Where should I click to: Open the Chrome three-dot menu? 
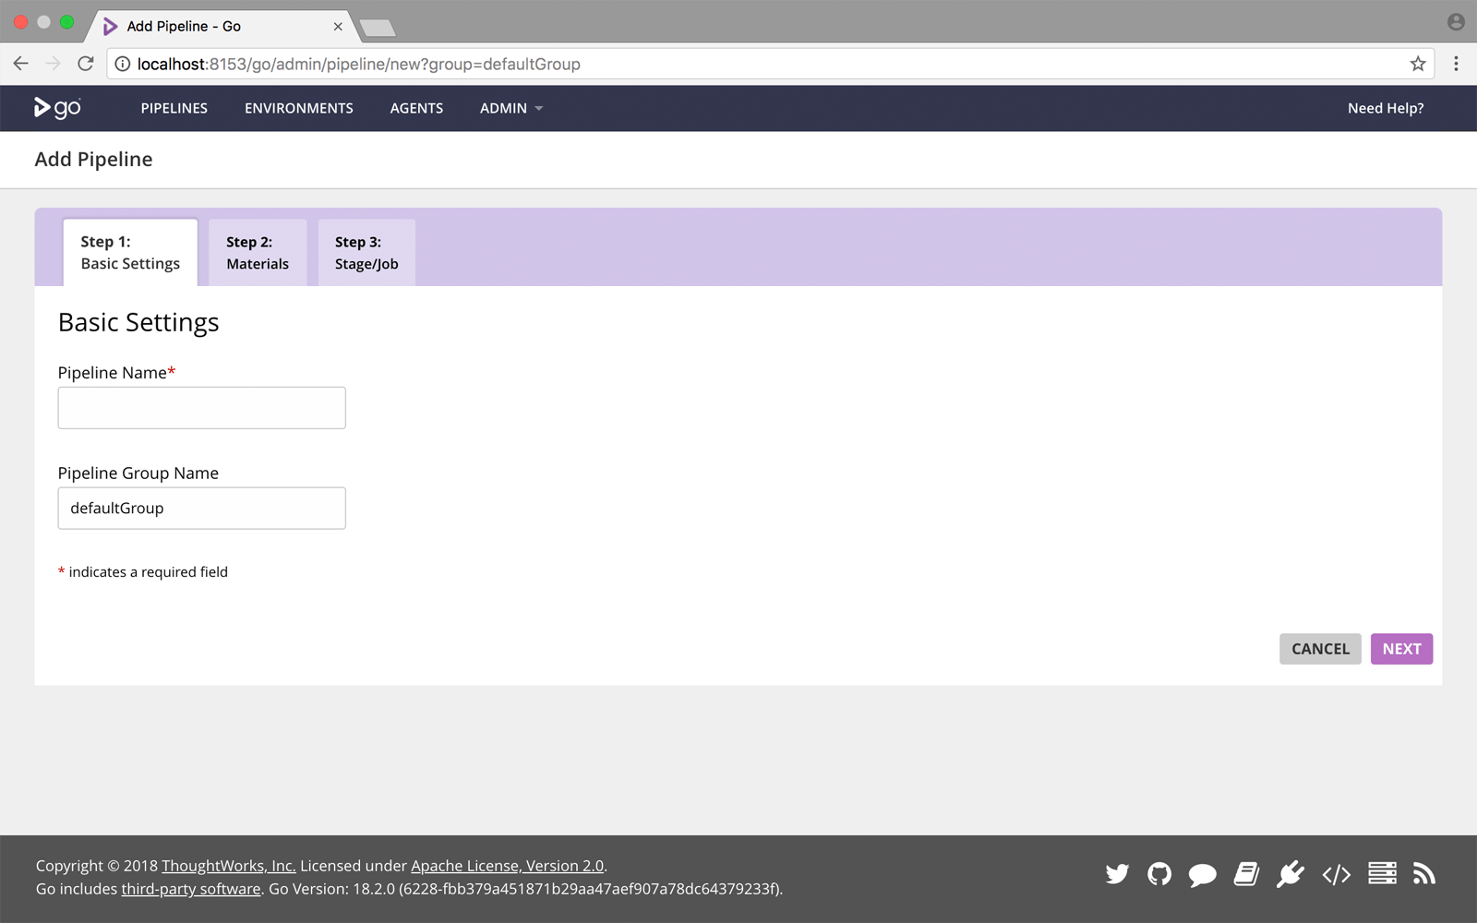click(x=1456, y=64)
